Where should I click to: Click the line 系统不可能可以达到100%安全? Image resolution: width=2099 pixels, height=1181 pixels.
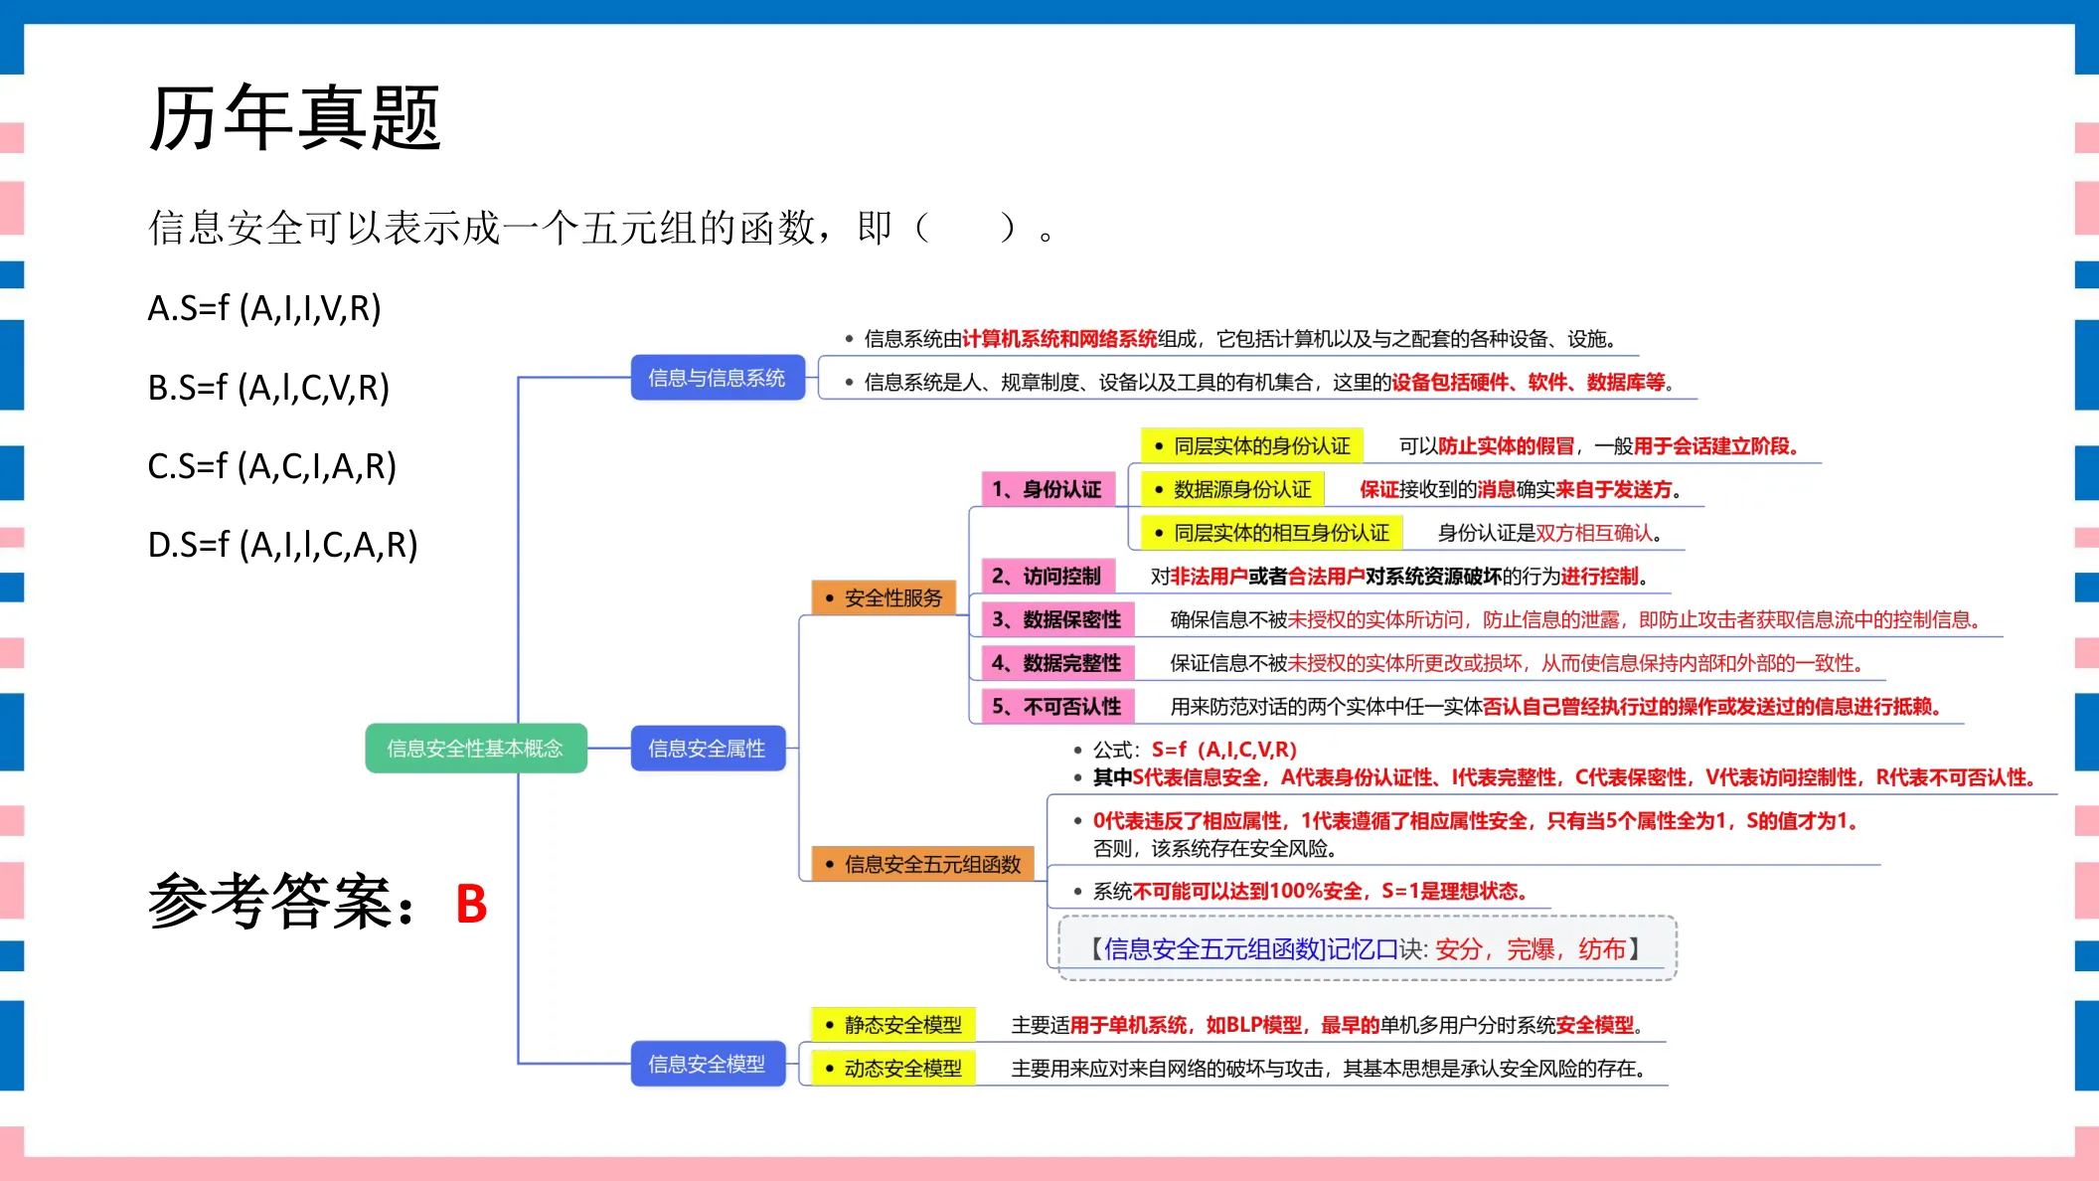pyautogui.click(x=1310, y=891)
